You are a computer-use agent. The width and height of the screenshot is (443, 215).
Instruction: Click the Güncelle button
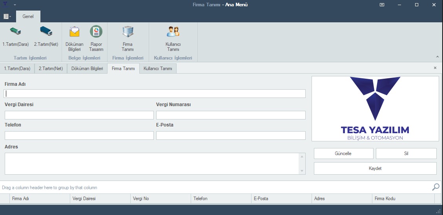[343, 154]
